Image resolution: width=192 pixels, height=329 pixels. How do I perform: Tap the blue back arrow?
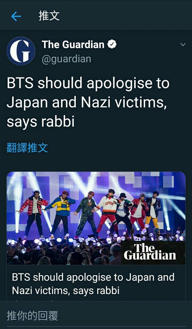point(16,16)
